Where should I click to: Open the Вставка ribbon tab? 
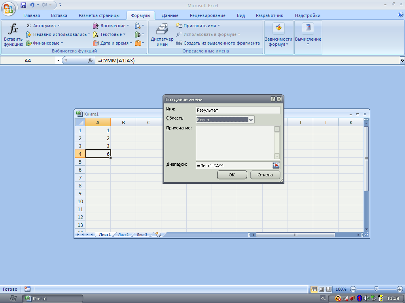click(59, 15)
